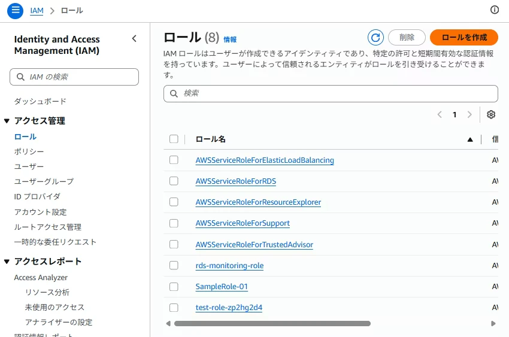Click the info icon at top right
This screenshot has width=509, height=337.
click(x=495, y=10)
